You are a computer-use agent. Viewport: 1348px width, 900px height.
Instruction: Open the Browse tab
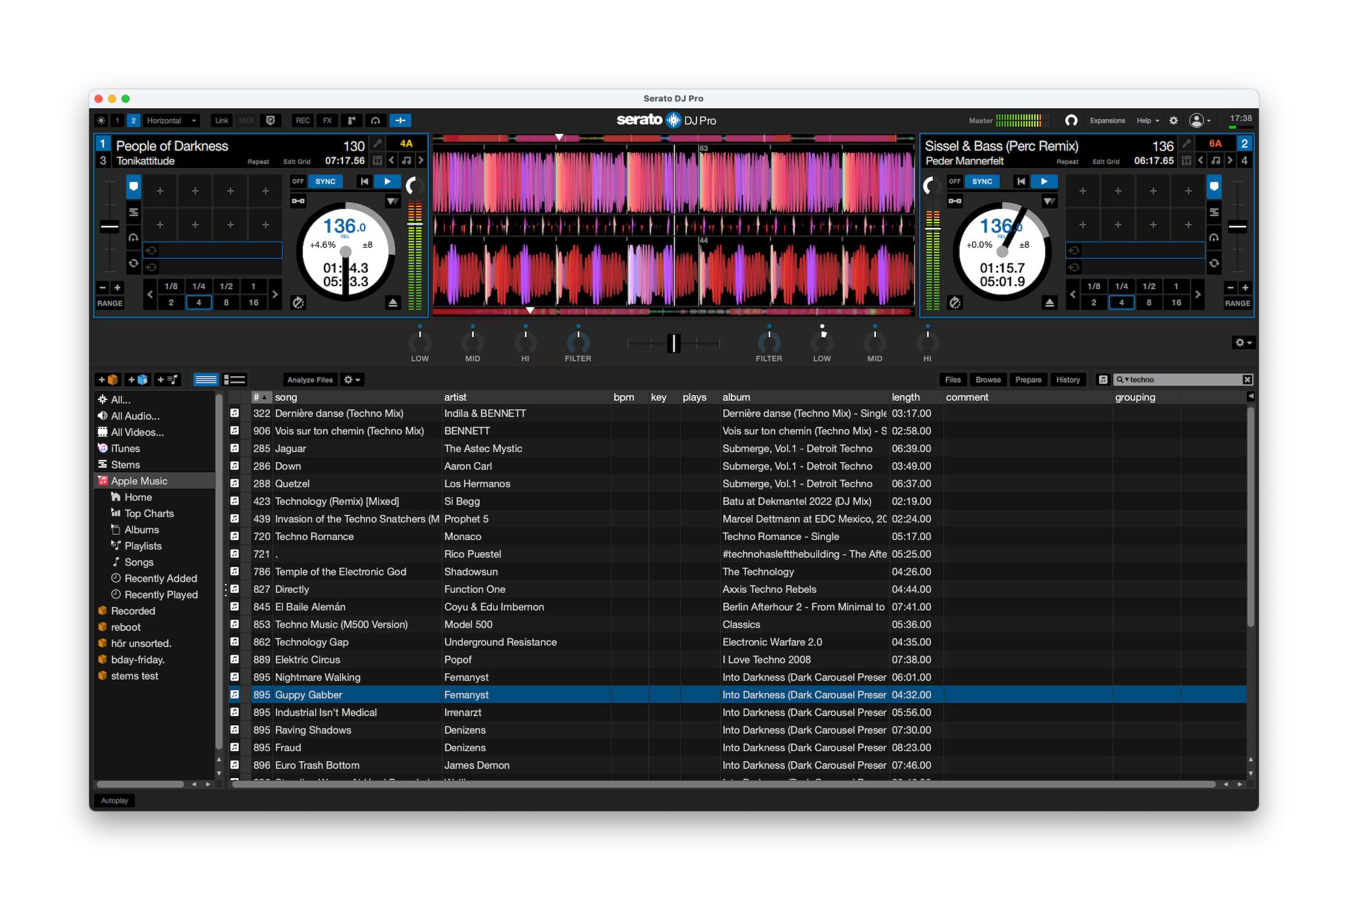pos(987,380)
